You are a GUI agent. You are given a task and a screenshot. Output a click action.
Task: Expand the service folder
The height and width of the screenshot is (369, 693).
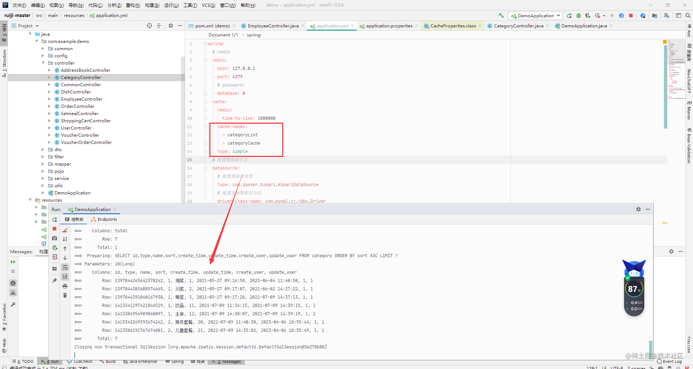click(x=43, y=178)
